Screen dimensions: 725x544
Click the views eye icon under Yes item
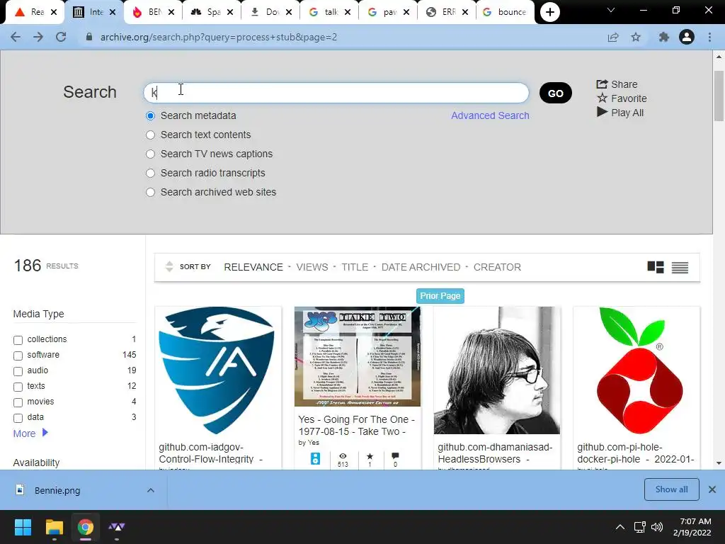tap(343, 456)
